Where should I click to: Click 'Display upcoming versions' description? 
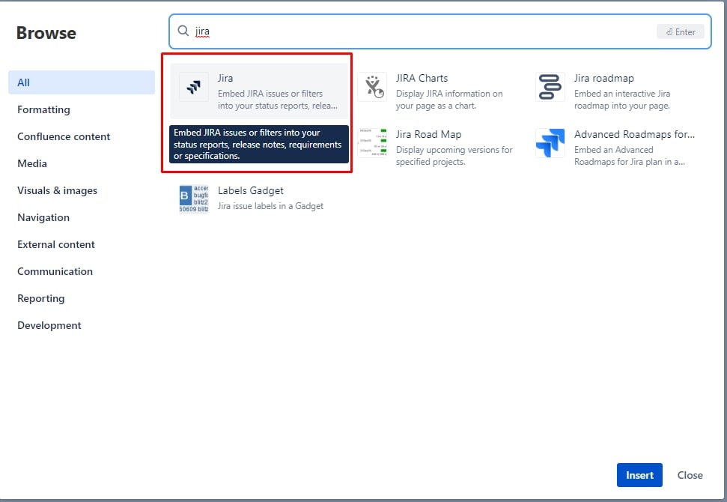(454, 155)
